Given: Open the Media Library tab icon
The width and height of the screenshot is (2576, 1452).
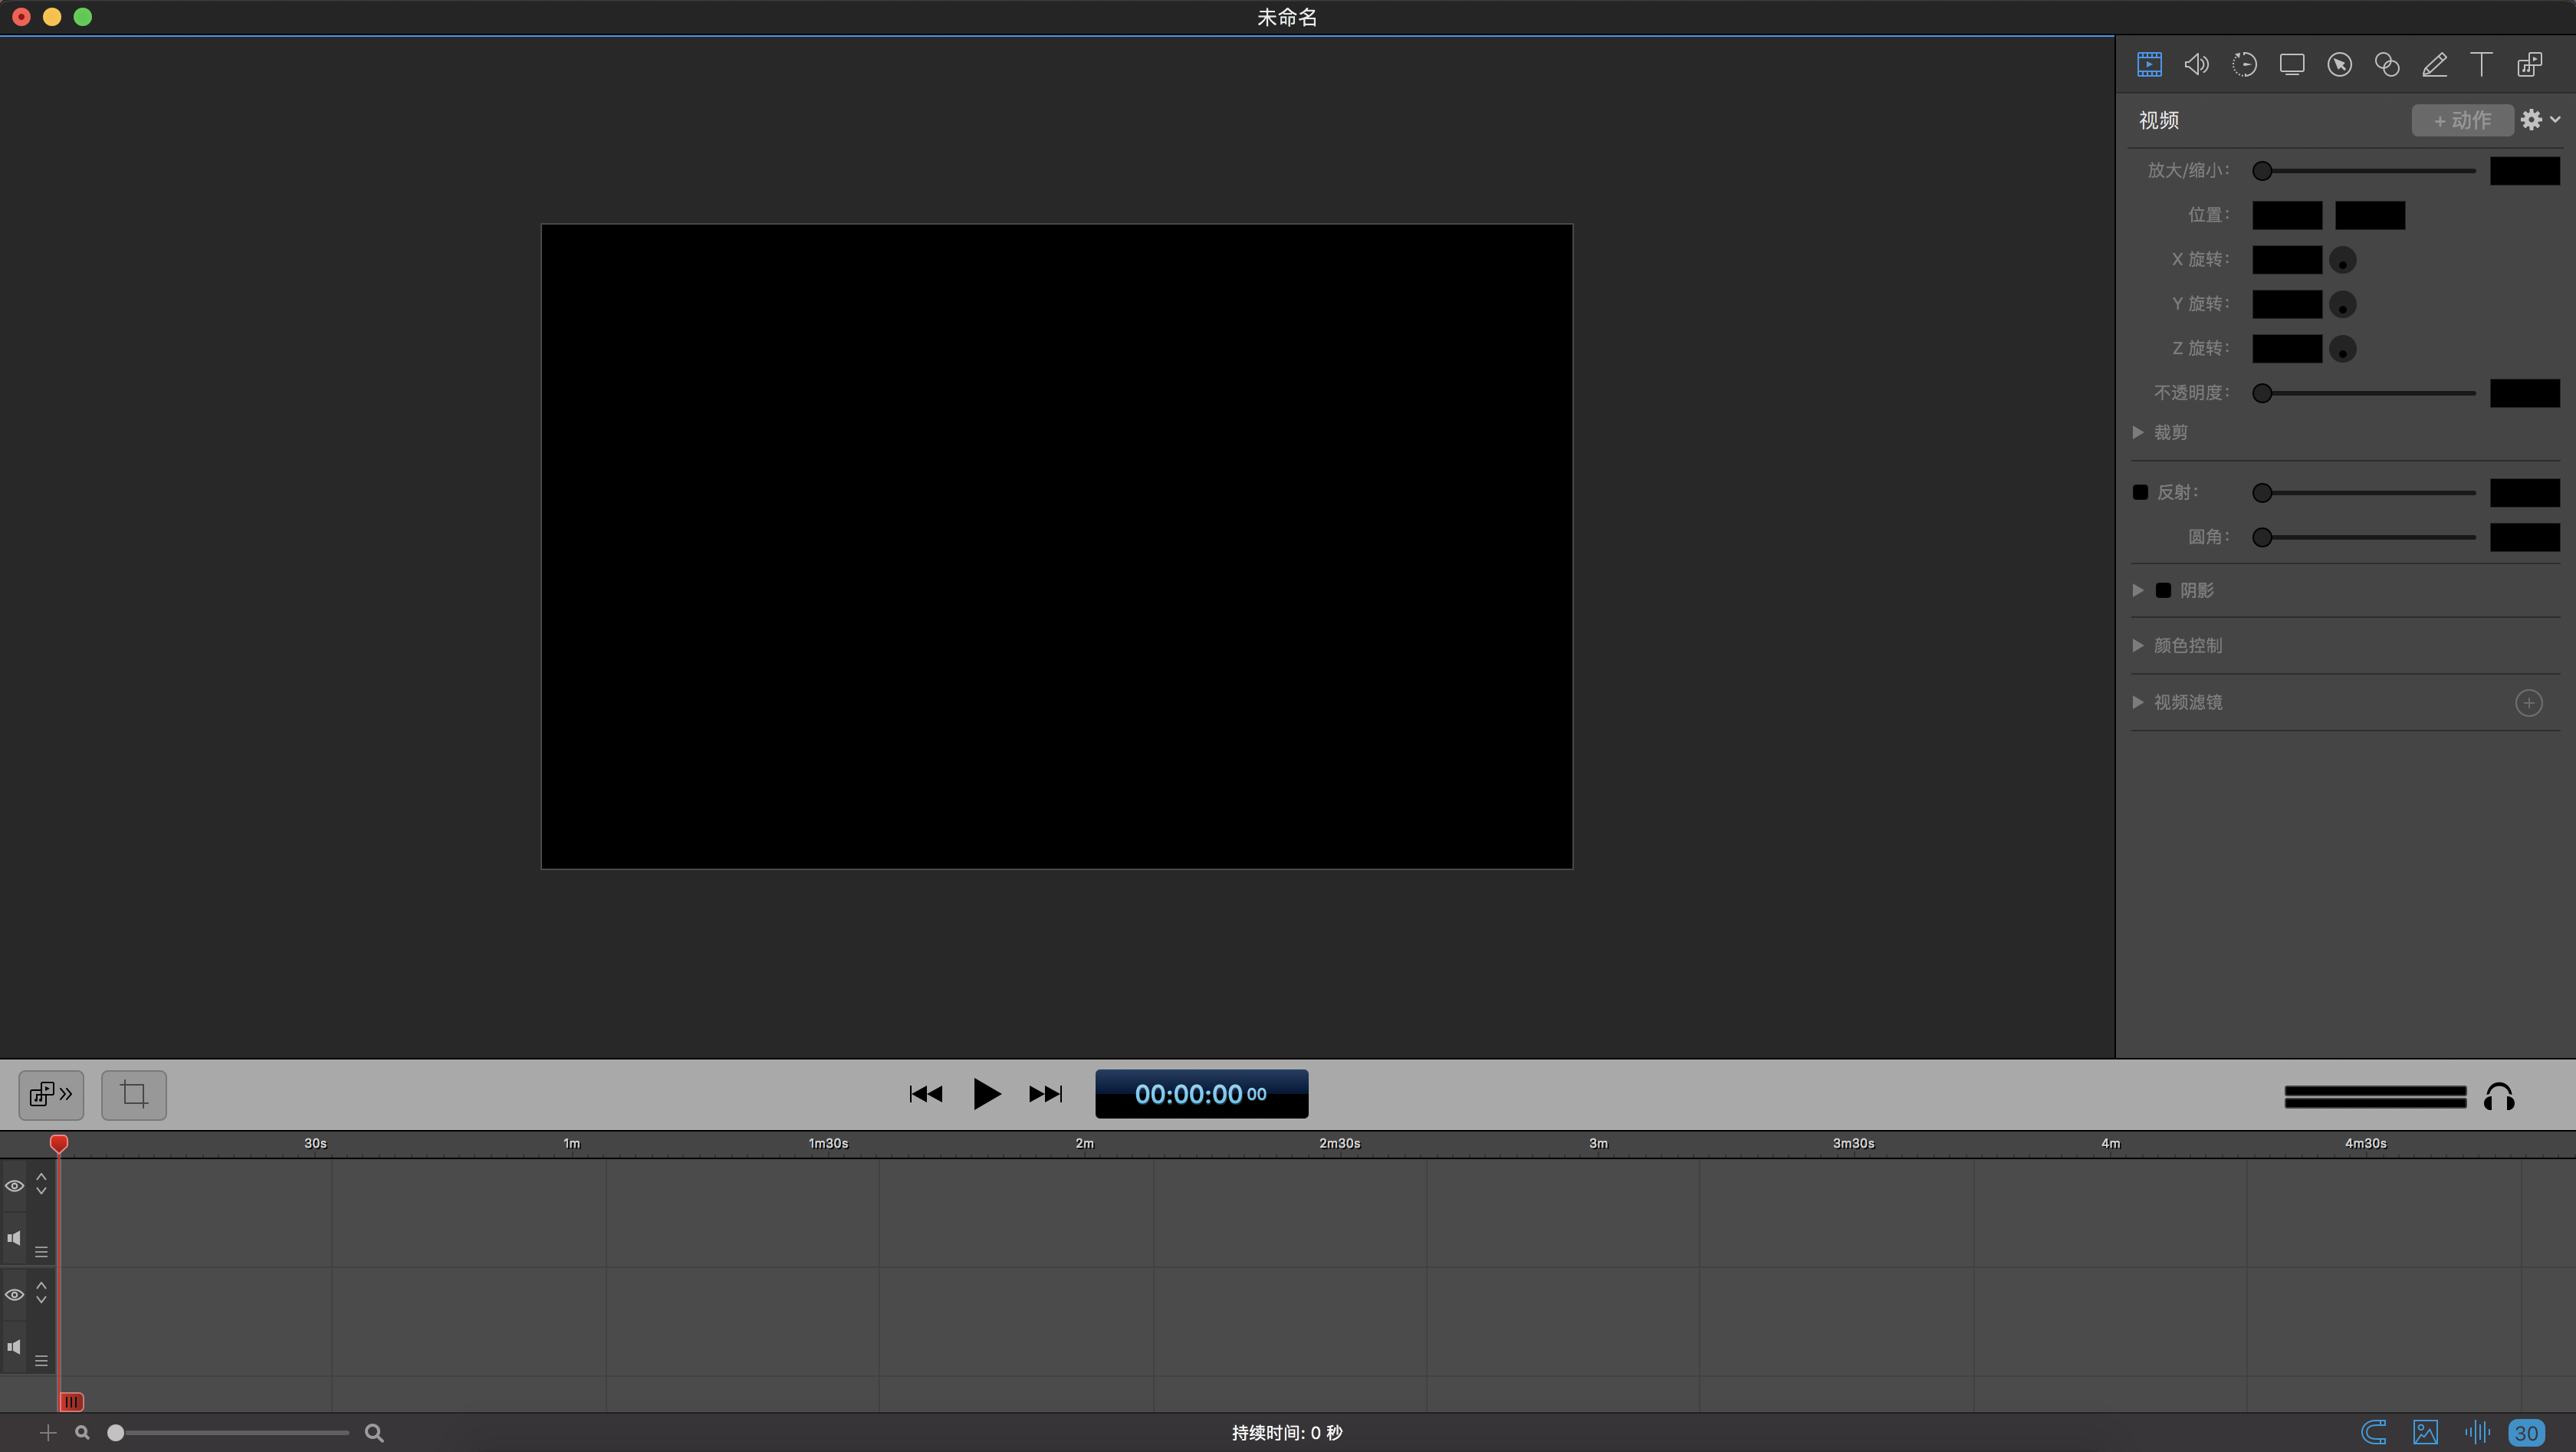Looking at the screenshot, I should pos(2530,65).
